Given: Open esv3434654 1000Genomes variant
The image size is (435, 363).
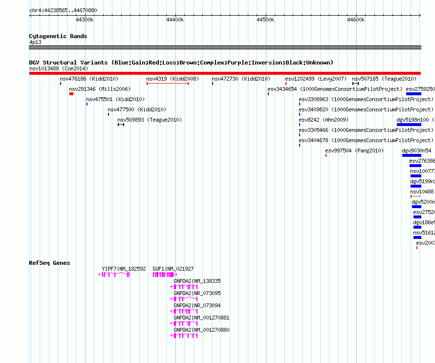Looking at the screenshot, I should [x=335, y=89].
